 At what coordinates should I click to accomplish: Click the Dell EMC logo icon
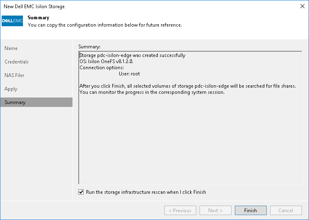pos(12,21)
